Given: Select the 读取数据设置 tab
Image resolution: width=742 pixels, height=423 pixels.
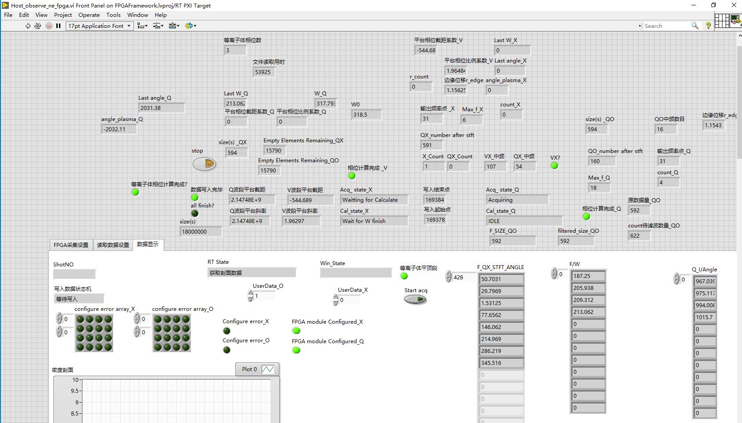Looking at the screenshot, I should pos(113,245).
